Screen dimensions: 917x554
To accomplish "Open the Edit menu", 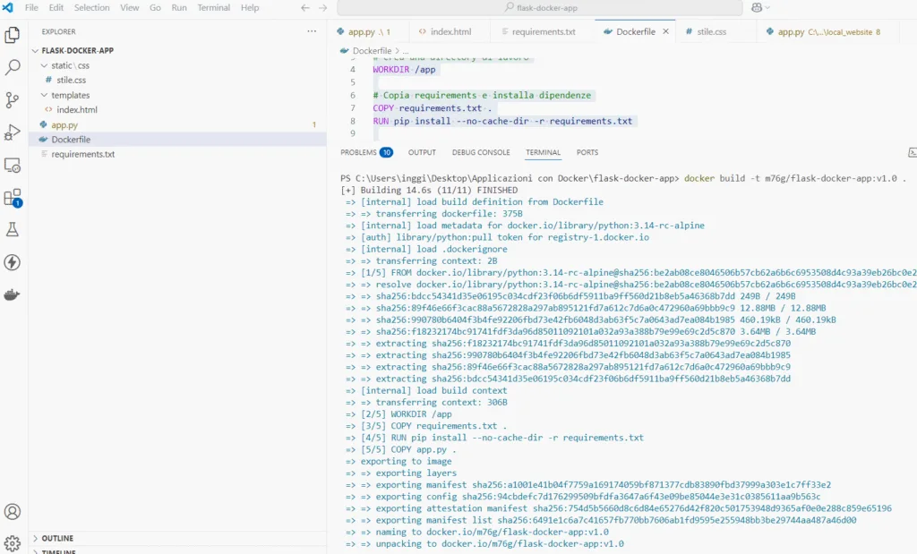I will coord(56,7).
